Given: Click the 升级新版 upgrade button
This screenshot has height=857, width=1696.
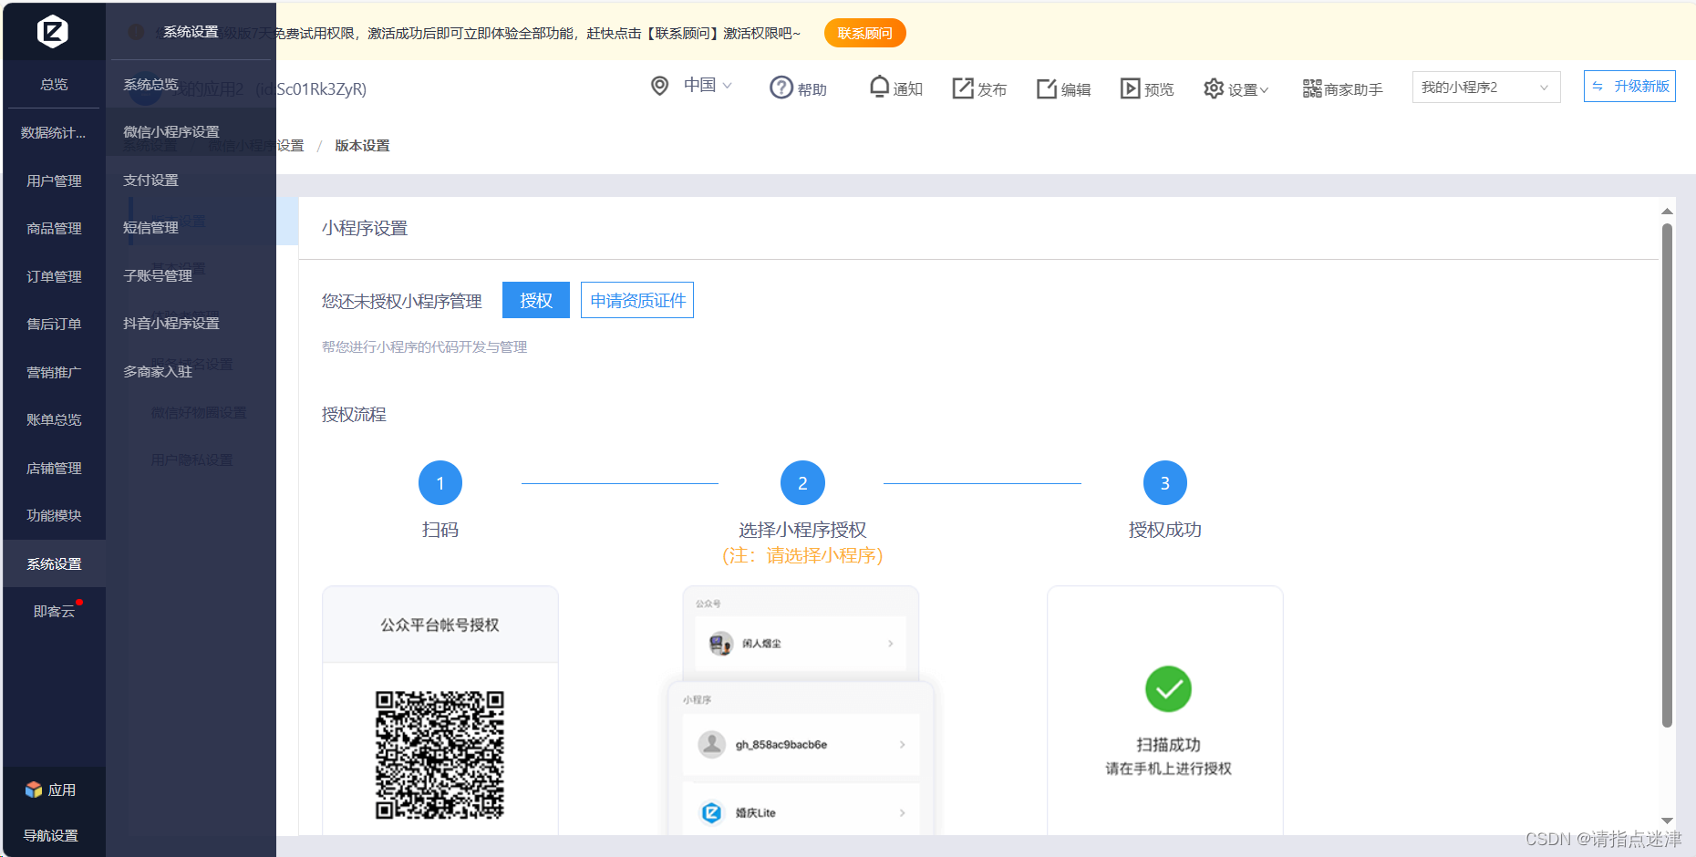Looking at the screenshot, I should click(x=1629, y=87).
